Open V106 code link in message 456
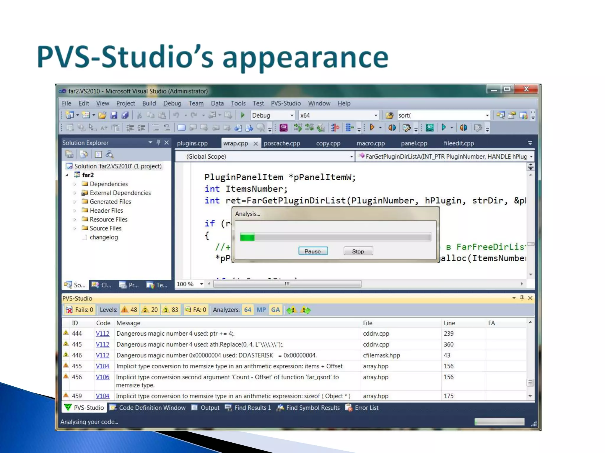Viewport: 605px width, 453px height. click(x=103, y=377)
